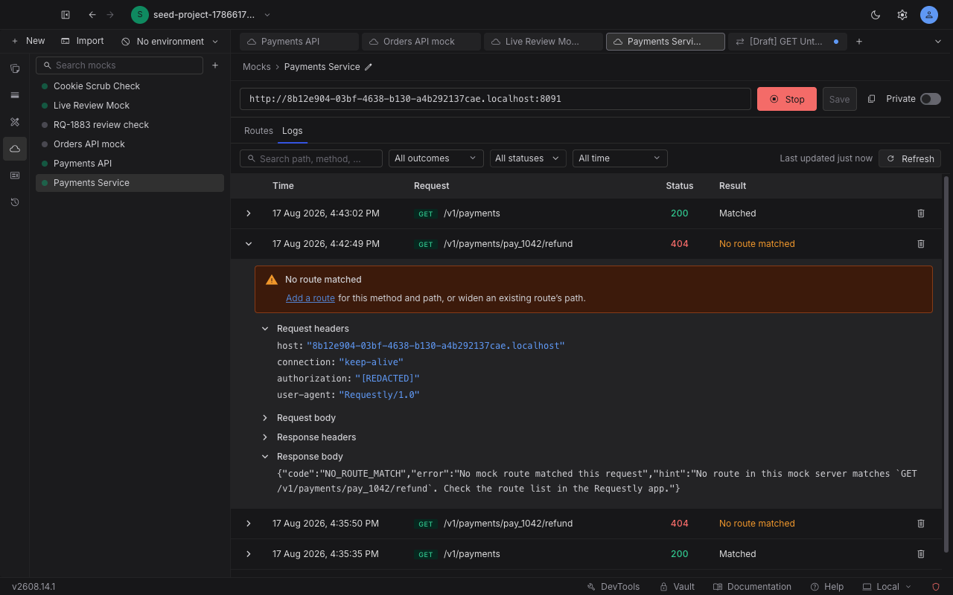Click the Import button

tap(82, 42)
